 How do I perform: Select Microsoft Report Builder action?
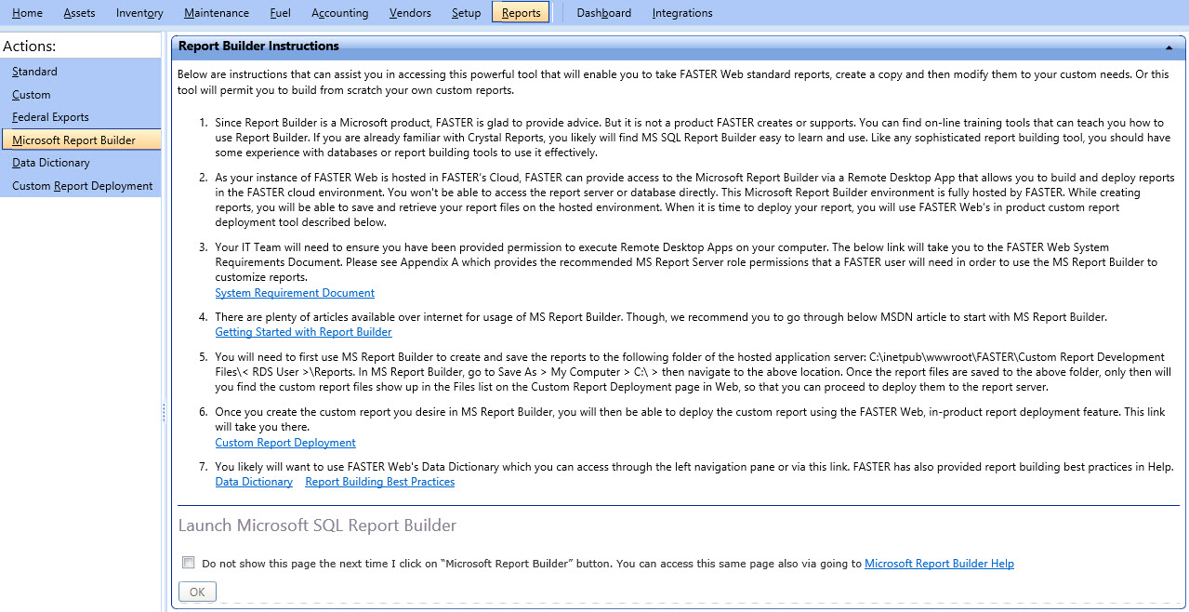click(x=81, y=140)
